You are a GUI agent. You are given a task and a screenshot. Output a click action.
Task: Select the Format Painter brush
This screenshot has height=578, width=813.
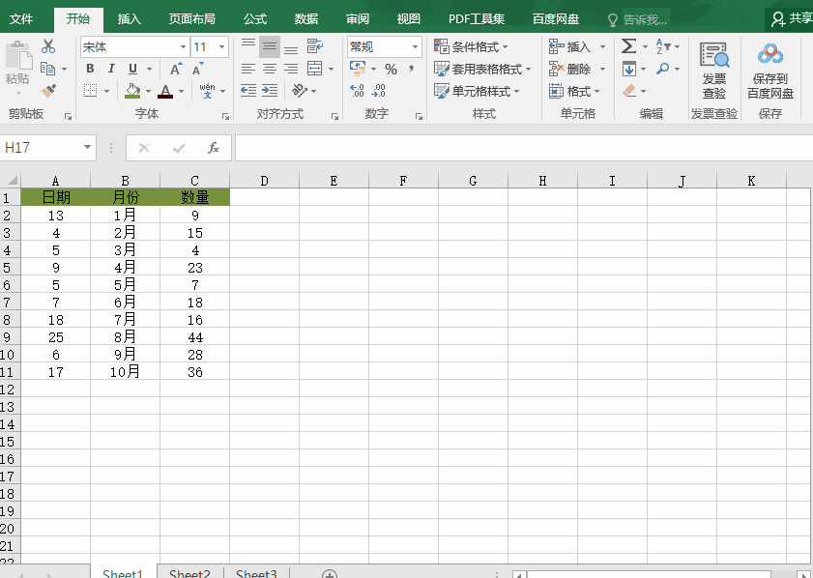(48, 91)
